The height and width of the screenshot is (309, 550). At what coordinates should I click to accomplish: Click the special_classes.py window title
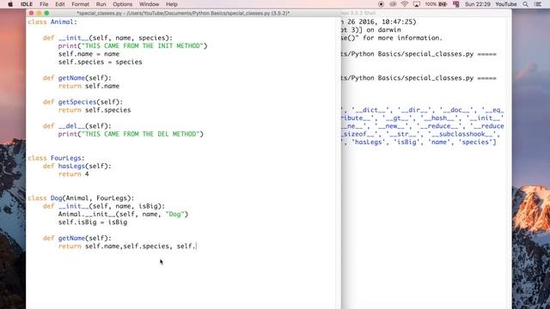183,13
